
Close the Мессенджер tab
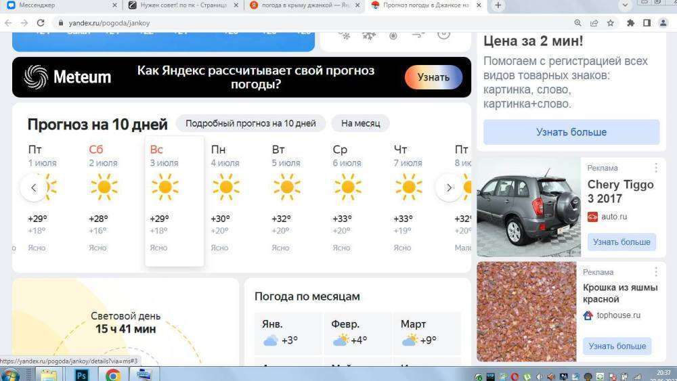(x=114, y=5)
